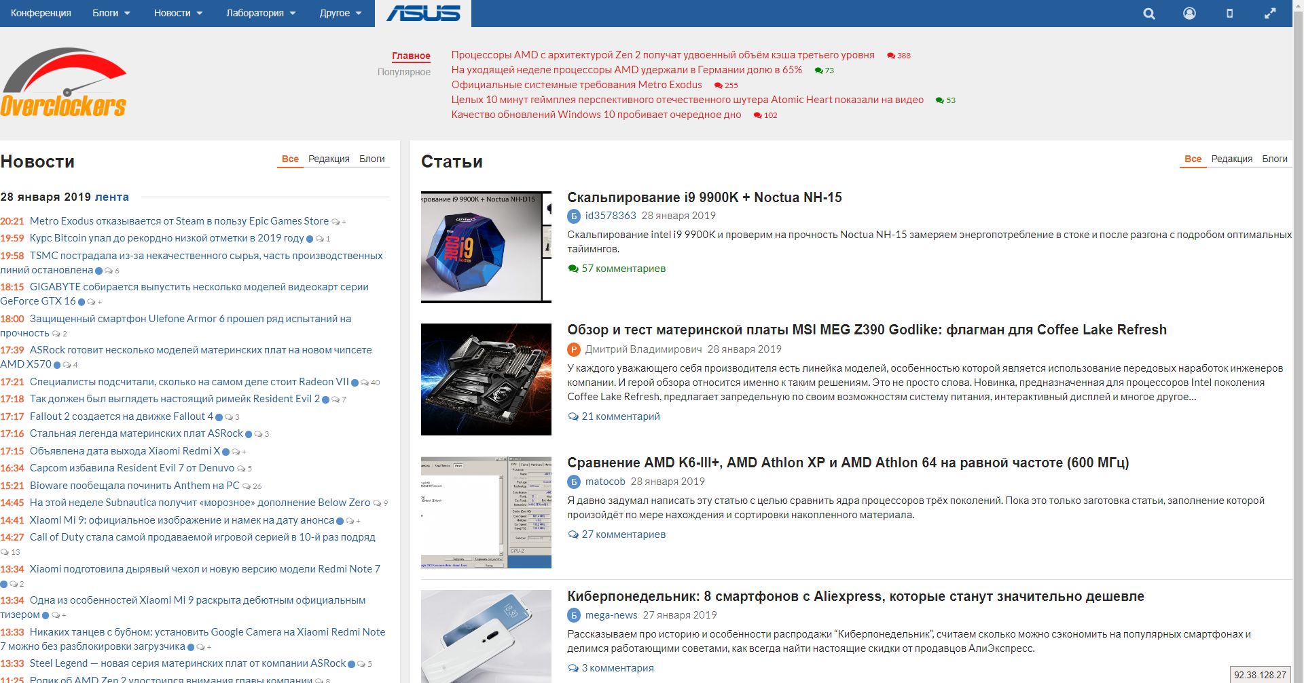Toggle the fullscreen expand icon
Screen dimensions: 1304x683
click(x=1270, y=14)
